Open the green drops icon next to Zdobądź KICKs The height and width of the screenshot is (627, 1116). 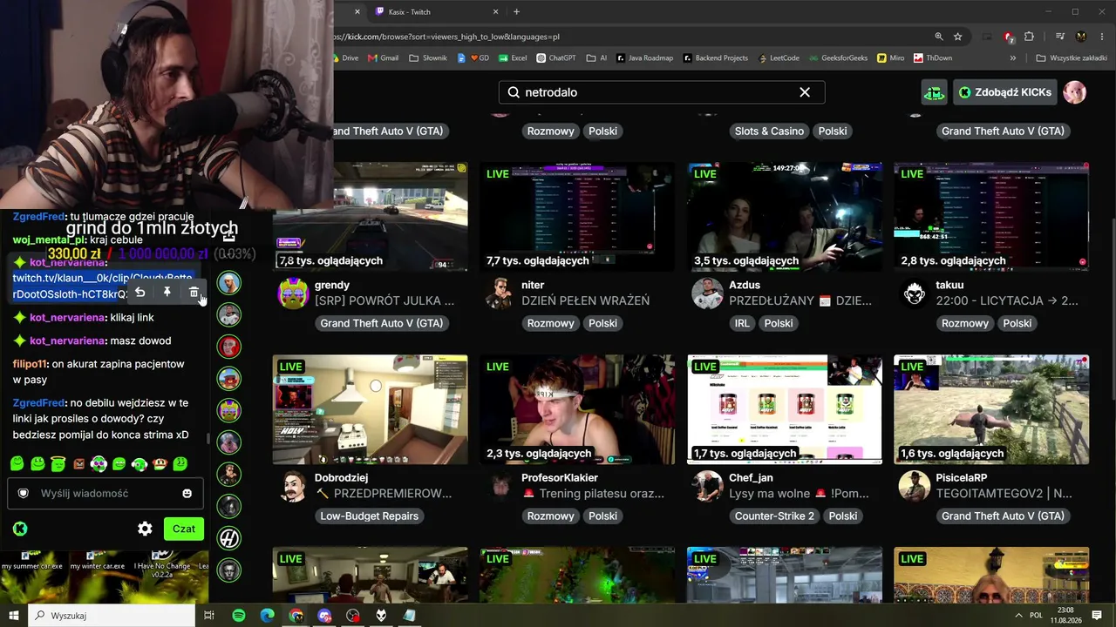[934, 92]
